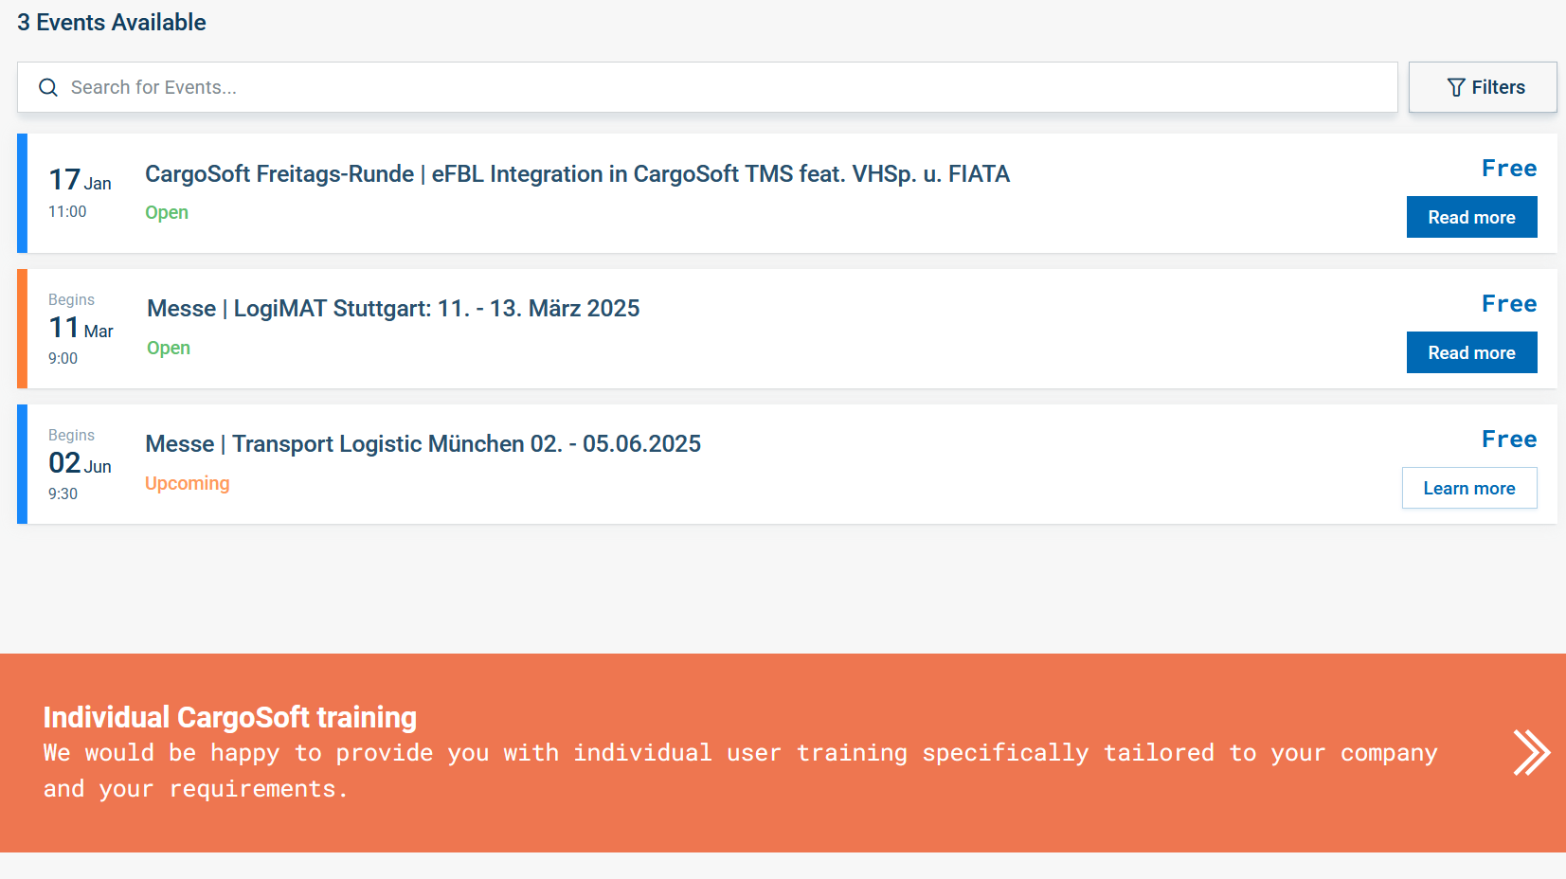
Task: Click the 11 Mar date block
Action: [81, 329]
